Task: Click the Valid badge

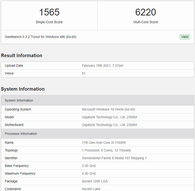Action: pyautogui.click(x=185, y=37)
